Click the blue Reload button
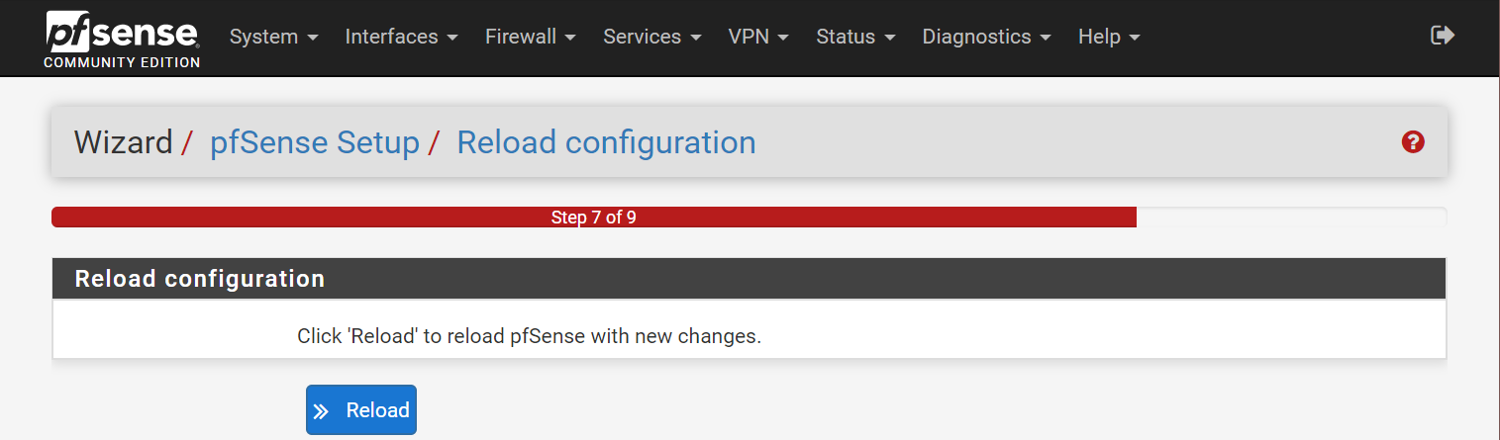The image size is (1500, 440). pos(361,410)
